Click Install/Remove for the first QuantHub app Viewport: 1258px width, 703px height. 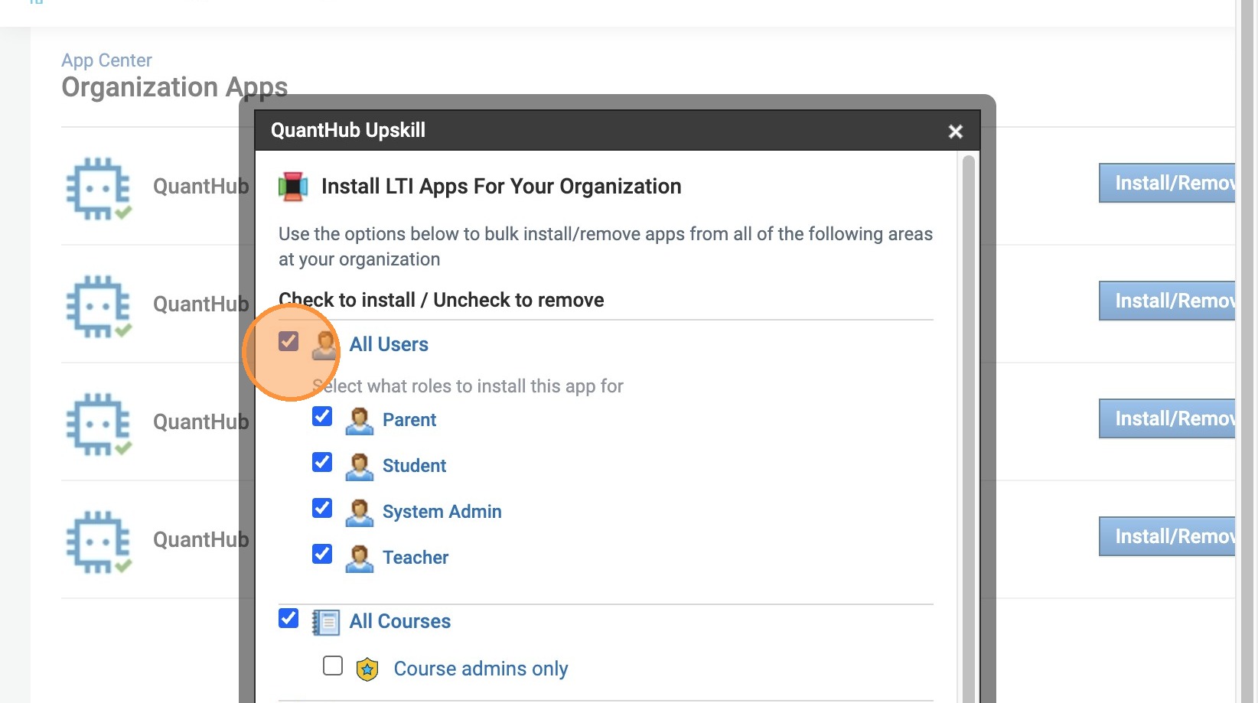coord(1167,183)
